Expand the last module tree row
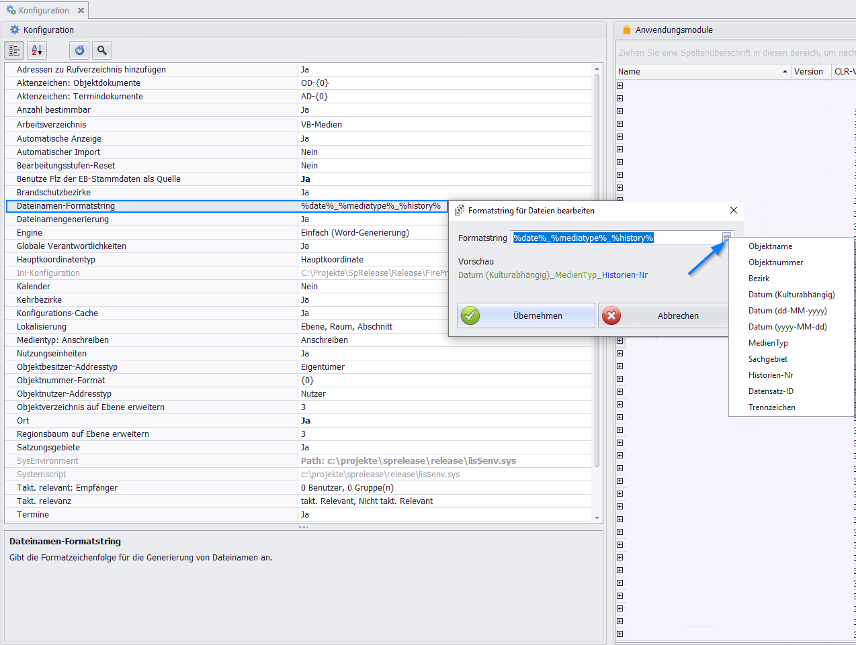The image size is (856, 645). click(x=619, y=634)
